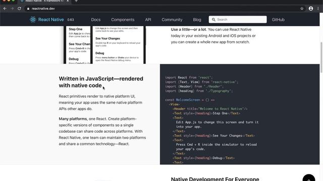Click 'Native Development For Everyone' heading
323x181 pixels.
[x=215, y=179]
